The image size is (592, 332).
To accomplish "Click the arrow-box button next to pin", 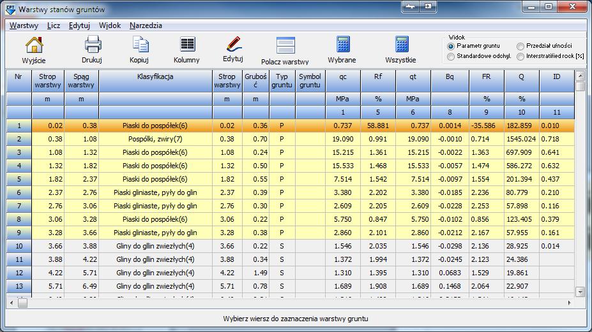I will click(x=428, y=6).
